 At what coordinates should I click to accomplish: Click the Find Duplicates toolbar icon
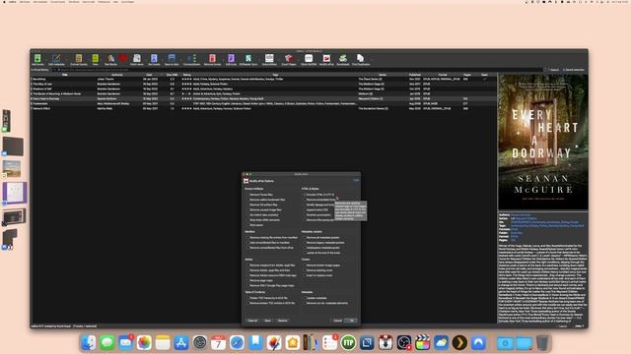pyautogui.click(x=361, y=60)
